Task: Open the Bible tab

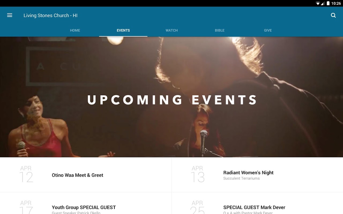Action: [220, 30]
